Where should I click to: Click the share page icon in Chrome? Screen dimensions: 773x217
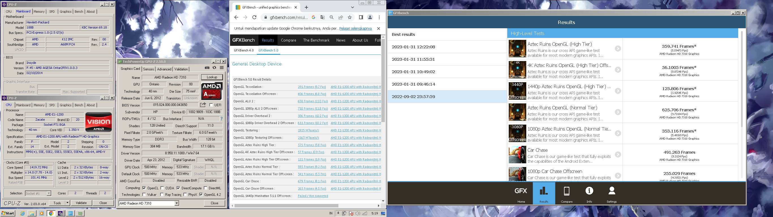341,18
